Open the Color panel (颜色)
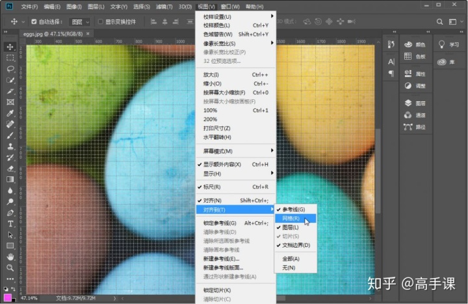 [415, 45]
